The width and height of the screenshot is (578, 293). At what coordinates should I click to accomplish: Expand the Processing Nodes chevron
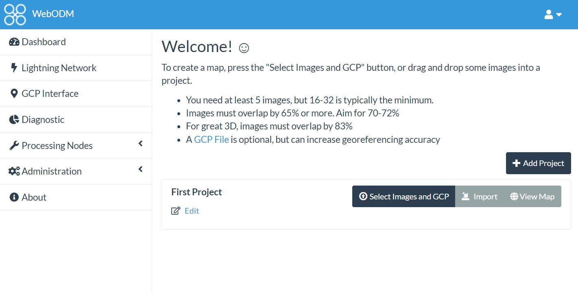(141, 144)
